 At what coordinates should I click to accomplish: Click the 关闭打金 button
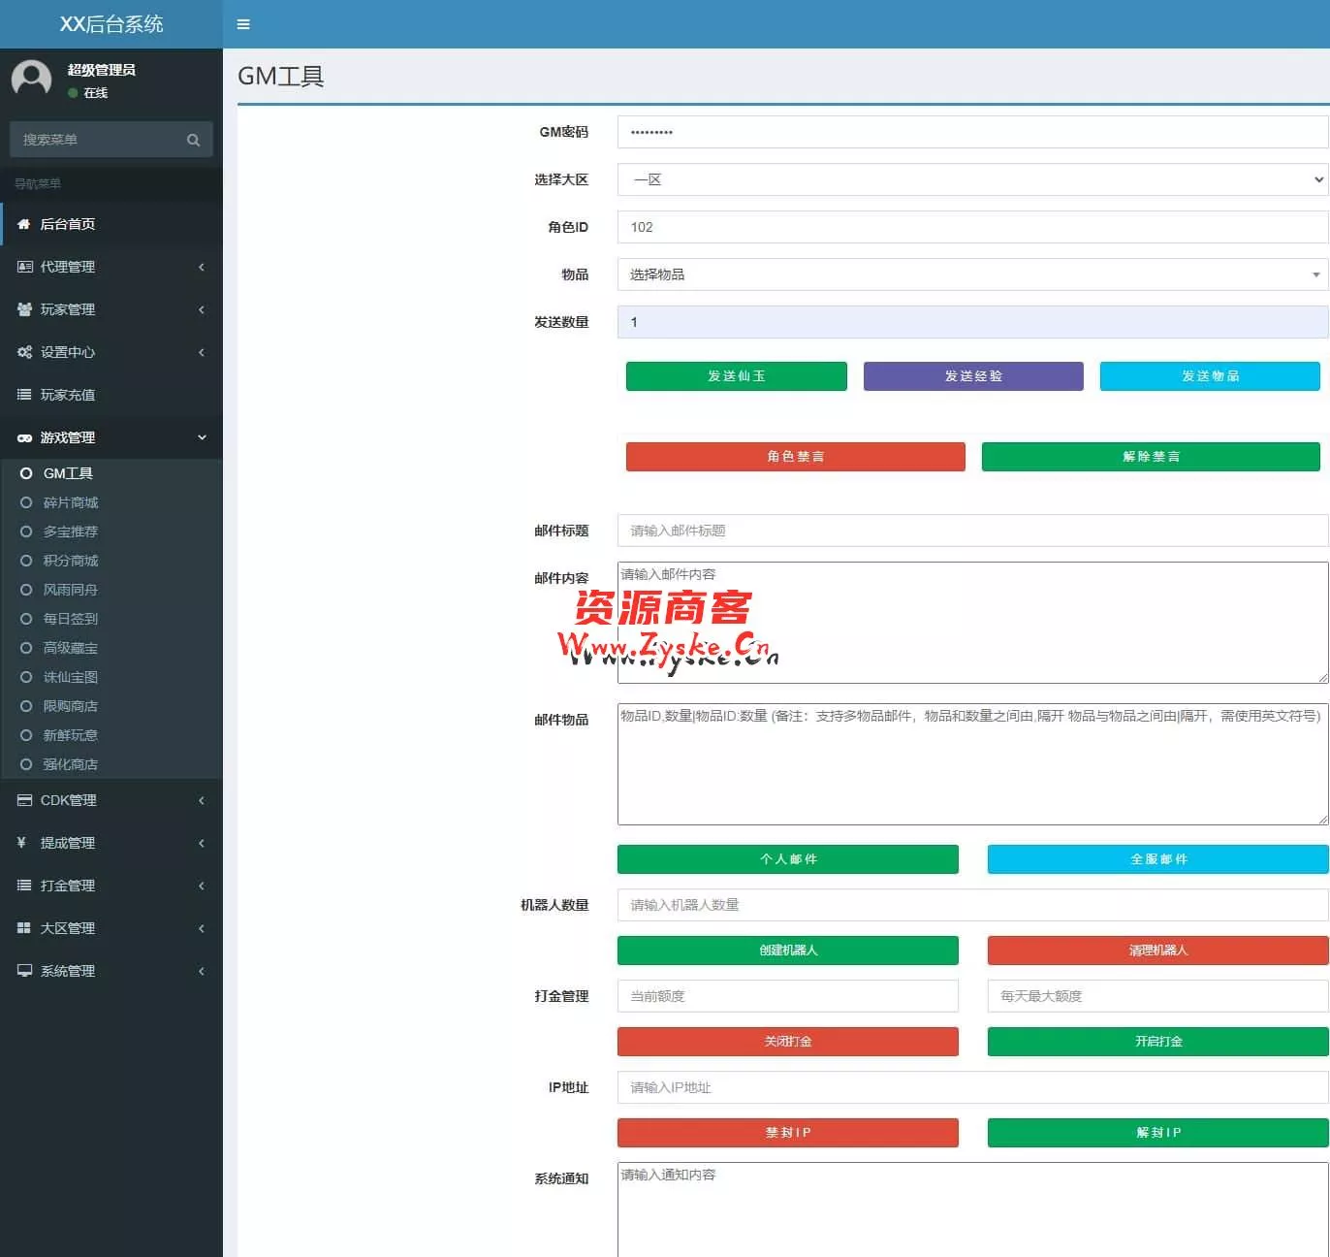(788, 1042)
